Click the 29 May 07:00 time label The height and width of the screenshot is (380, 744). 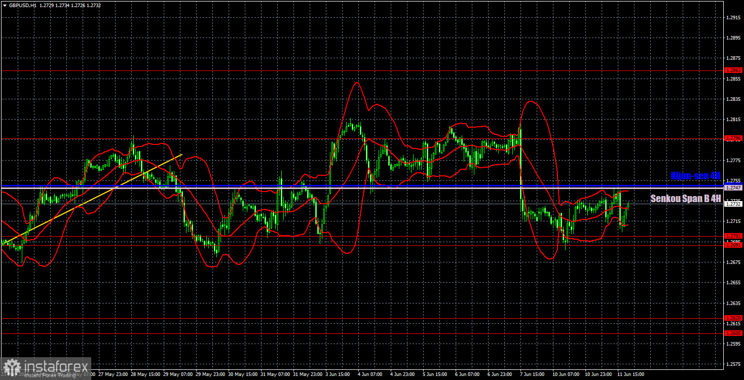click(x=178, y=374)
